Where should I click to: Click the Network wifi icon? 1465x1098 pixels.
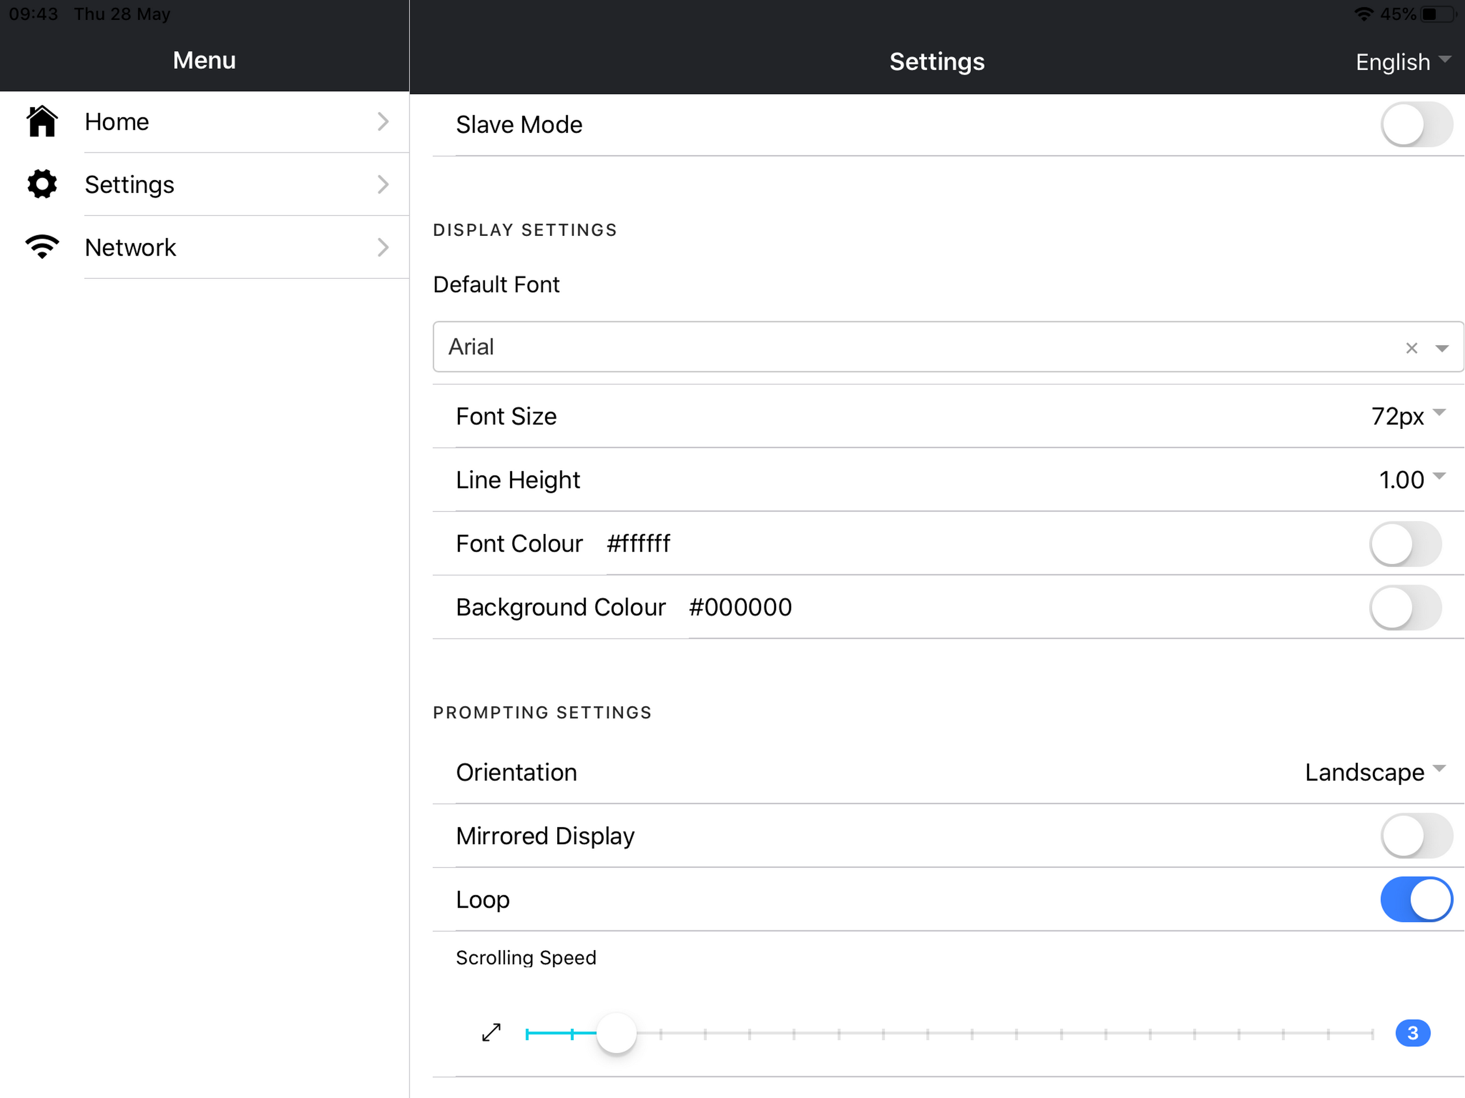[42, 247]
